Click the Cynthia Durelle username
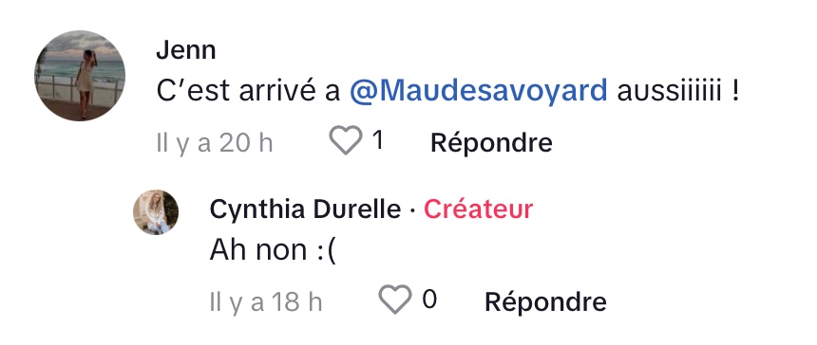Image resolution: width=817 pixels, height=345 pixels. [x=305, y=209]
